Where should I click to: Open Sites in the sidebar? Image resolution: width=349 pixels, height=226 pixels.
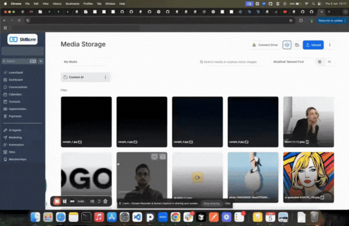coord(10,152)
